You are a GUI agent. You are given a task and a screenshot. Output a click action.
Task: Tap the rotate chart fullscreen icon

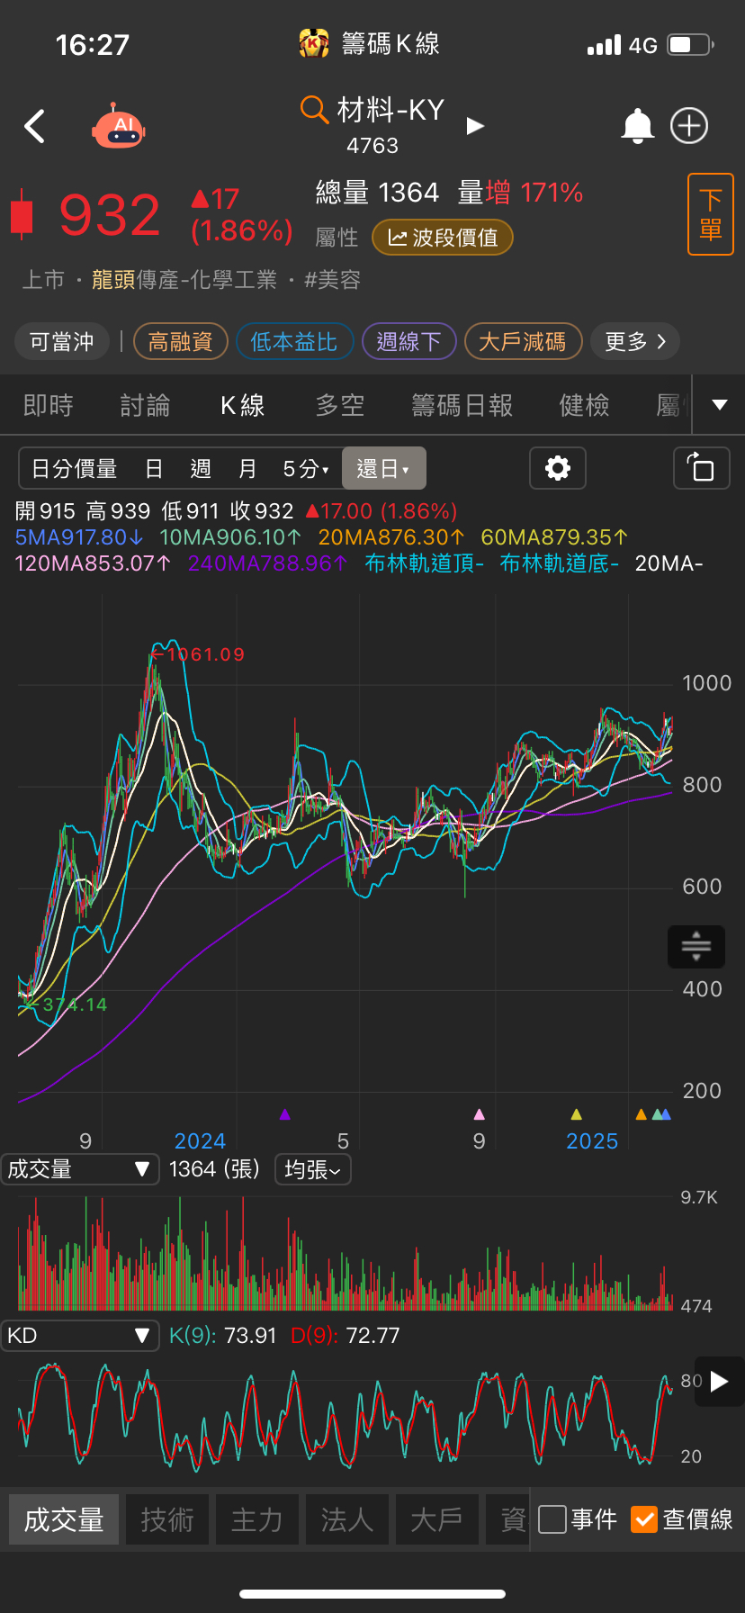click(701, 468)
